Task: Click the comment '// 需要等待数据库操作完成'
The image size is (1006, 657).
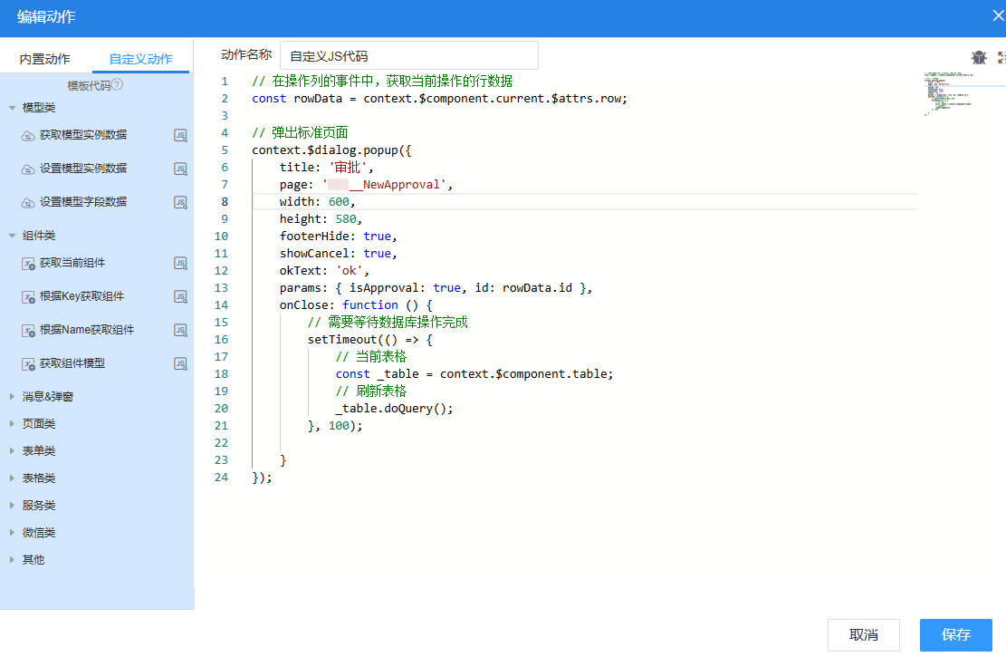Action: pyautogui.click(x=388, y=323)
